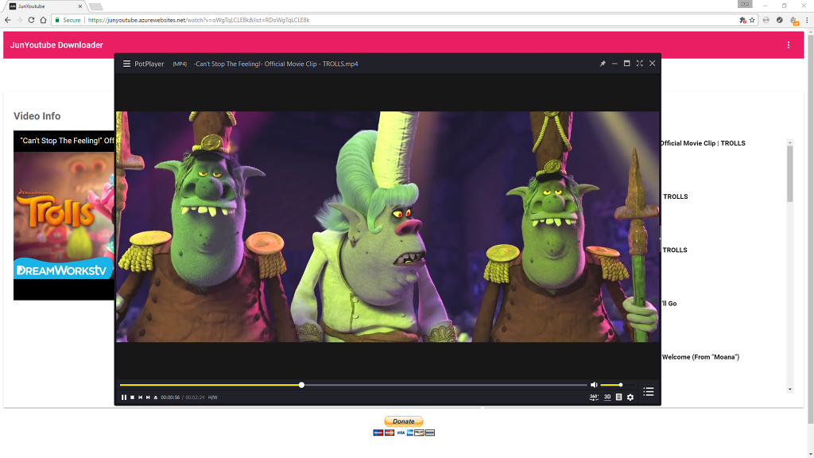Reload the page in Chrome

(31, 20)
